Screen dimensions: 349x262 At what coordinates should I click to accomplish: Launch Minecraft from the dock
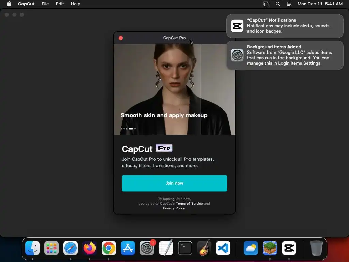[270, 248]
